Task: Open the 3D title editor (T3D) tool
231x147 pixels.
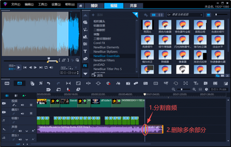Action: pos(196,83)
